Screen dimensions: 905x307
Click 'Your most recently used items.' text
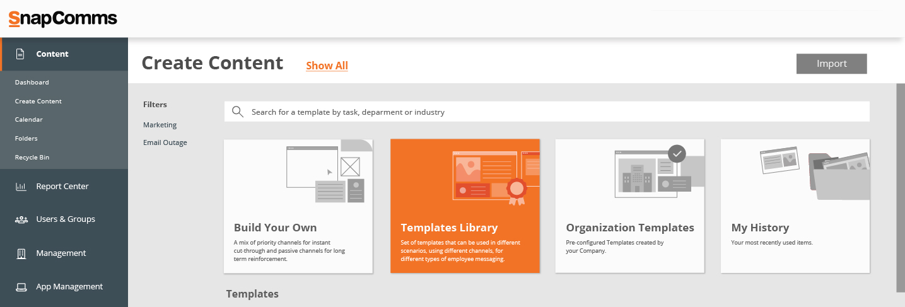(x=772, y=243)
